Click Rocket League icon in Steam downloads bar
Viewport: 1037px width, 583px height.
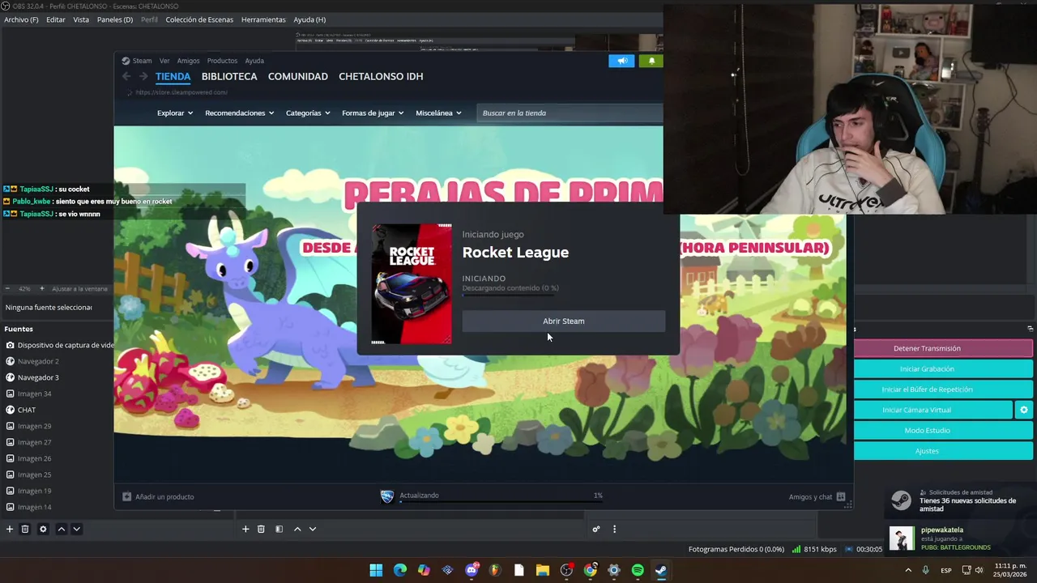click(x=387, y=496)
